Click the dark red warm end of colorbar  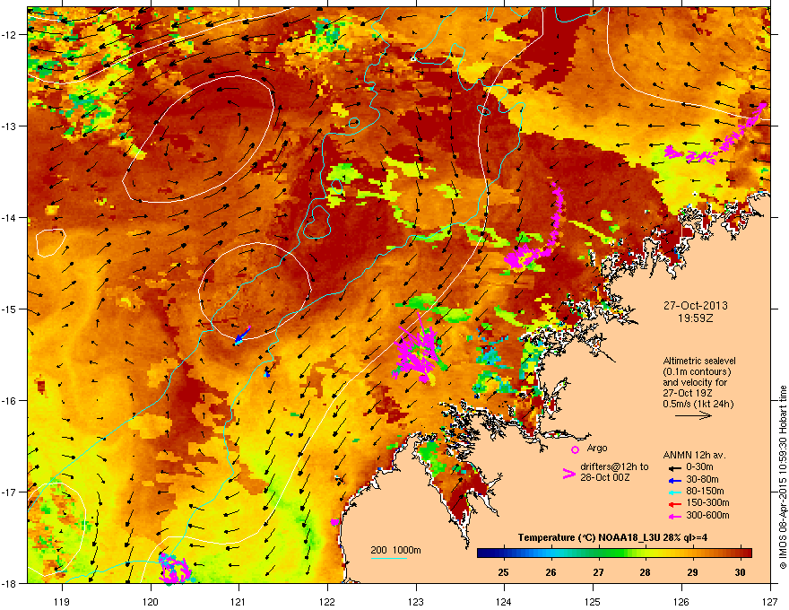point(746,553)
